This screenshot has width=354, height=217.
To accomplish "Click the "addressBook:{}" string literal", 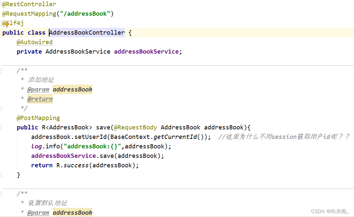I will pyautogui.click(x=92, y=146).
